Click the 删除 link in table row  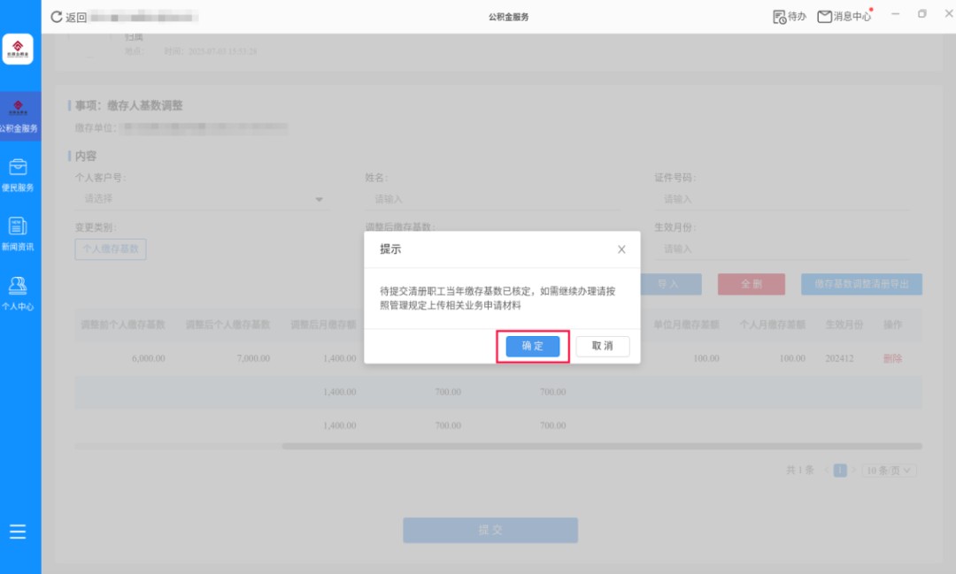pyautogui.click(x=892, y=358)
